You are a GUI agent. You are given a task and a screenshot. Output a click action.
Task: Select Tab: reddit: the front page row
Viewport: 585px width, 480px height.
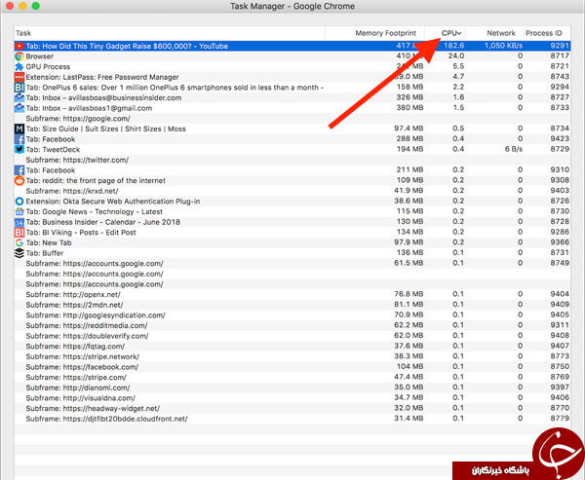(292, 181)
